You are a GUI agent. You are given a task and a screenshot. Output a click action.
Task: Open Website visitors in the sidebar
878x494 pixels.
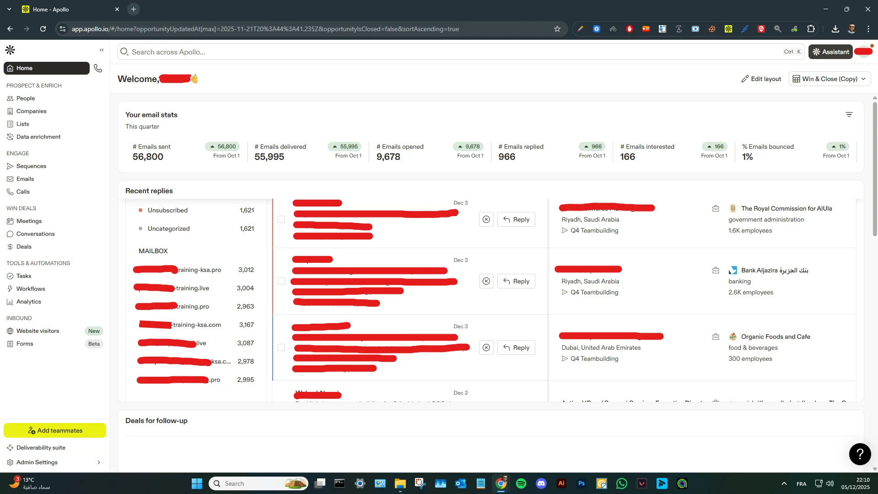coord(38,331)
